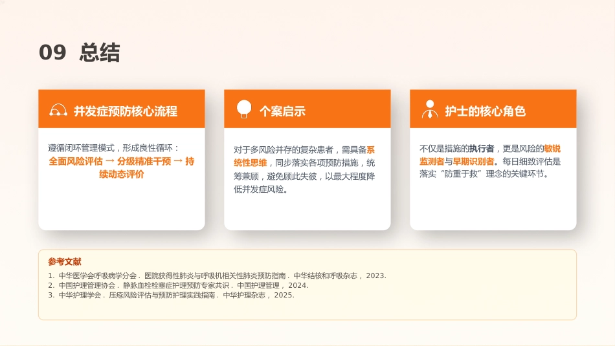Click the lightbulb icon beside 个案启示

pos(244,109)
